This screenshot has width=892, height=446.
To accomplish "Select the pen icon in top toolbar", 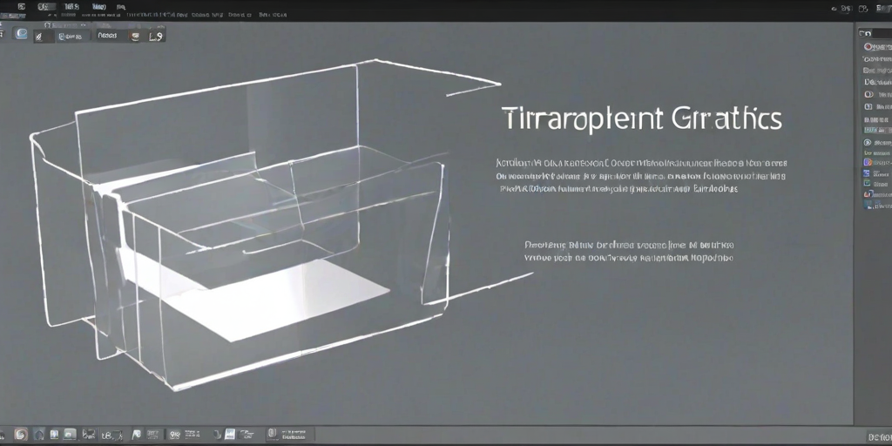I will tap(39, 37).
